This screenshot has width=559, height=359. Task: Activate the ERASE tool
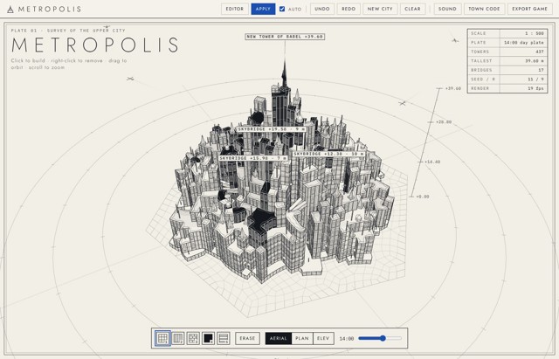tap(247, 338)
